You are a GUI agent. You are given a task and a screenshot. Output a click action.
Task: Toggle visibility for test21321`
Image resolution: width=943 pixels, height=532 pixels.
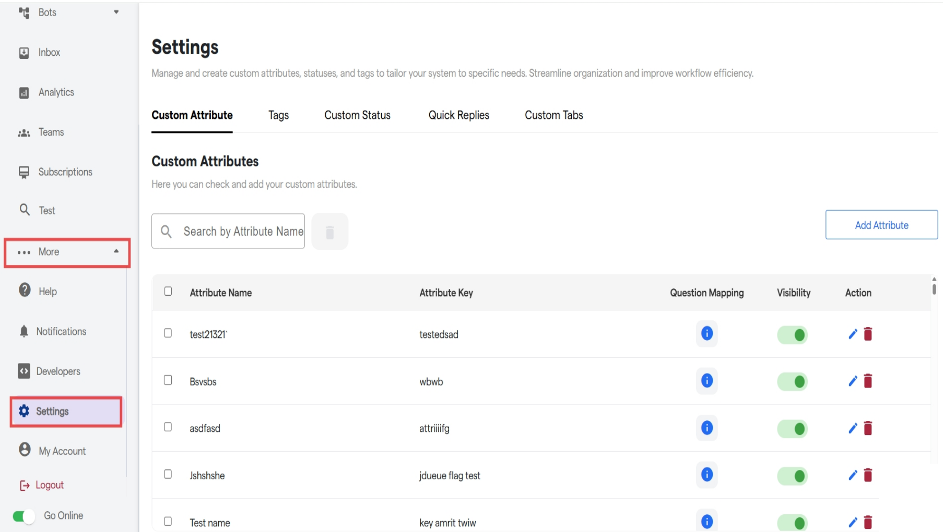(x=793, y=335)
